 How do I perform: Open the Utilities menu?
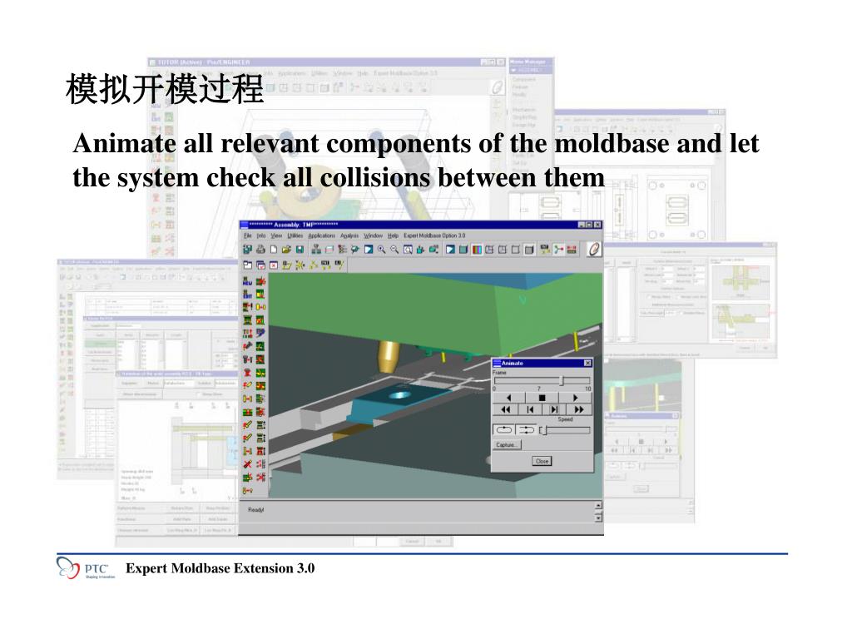295,235
